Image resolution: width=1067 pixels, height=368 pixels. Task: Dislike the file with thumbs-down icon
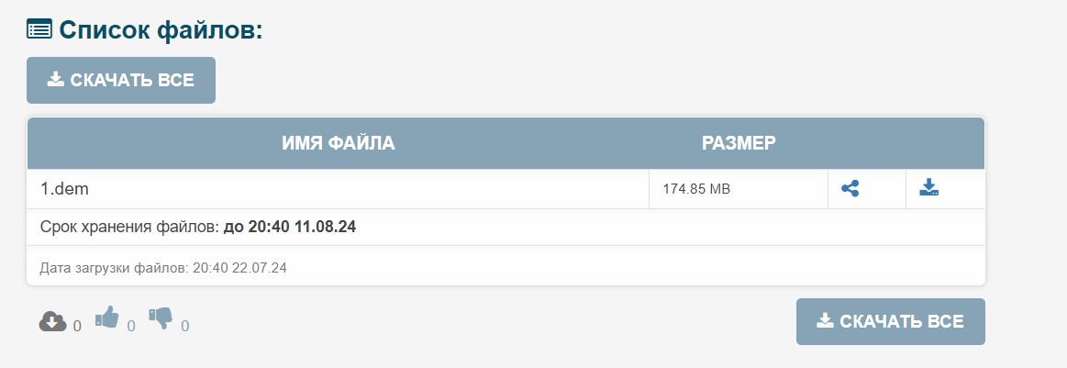(x=161, y=318)
